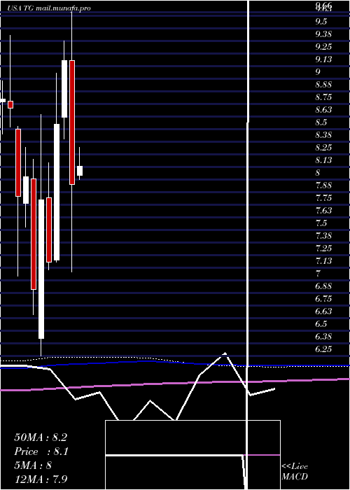Image resolution: width=350 pixels, height=490 pixels.
Task: Click the '<<Live MACD' label
Action: point(295,471)
